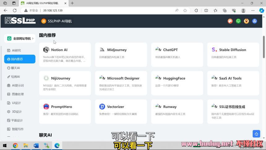This screenshot has height=150, width=266.
Task: Select 聊天AI in the sidebar
Action: point(15,68)
